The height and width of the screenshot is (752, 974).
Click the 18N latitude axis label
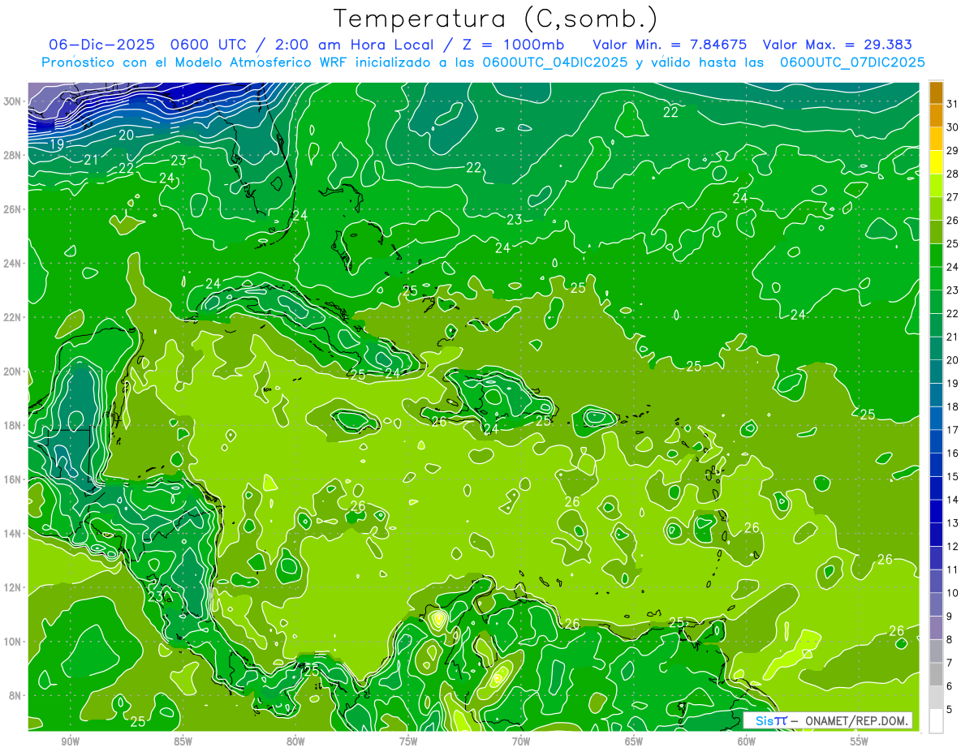(12, 425)
